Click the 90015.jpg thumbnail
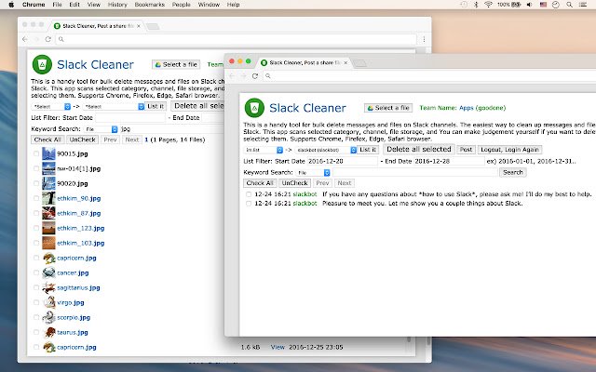Viewport: 596px width, 372px height. click(48, 153)
